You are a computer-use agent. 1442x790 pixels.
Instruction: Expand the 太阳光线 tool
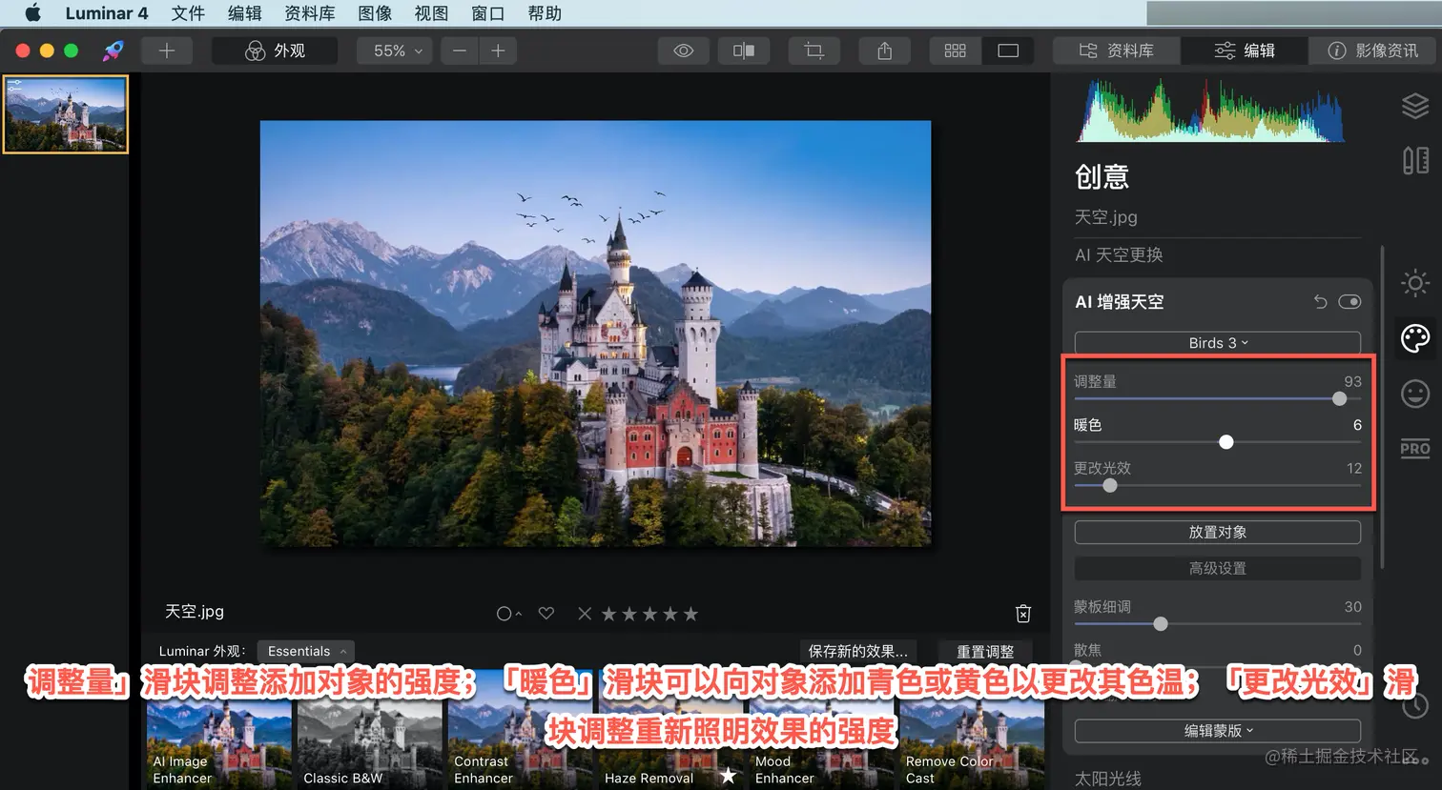(x=1108, y=779)
